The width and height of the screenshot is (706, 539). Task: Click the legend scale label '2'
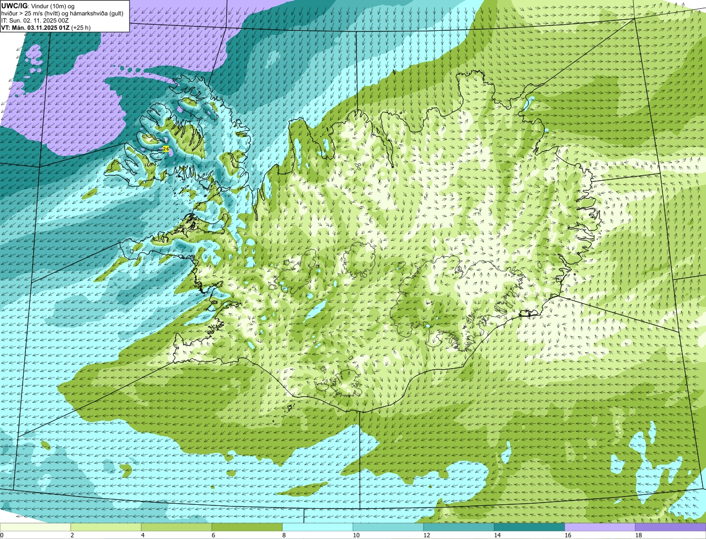72,535
